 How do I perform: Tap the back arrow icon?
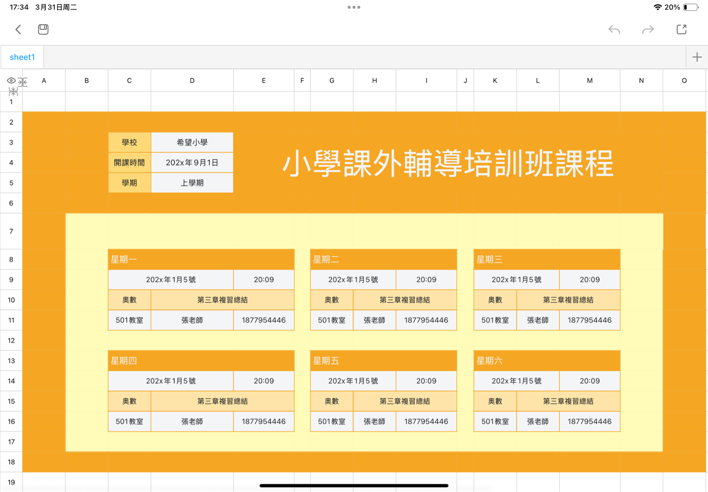[18, 29]
